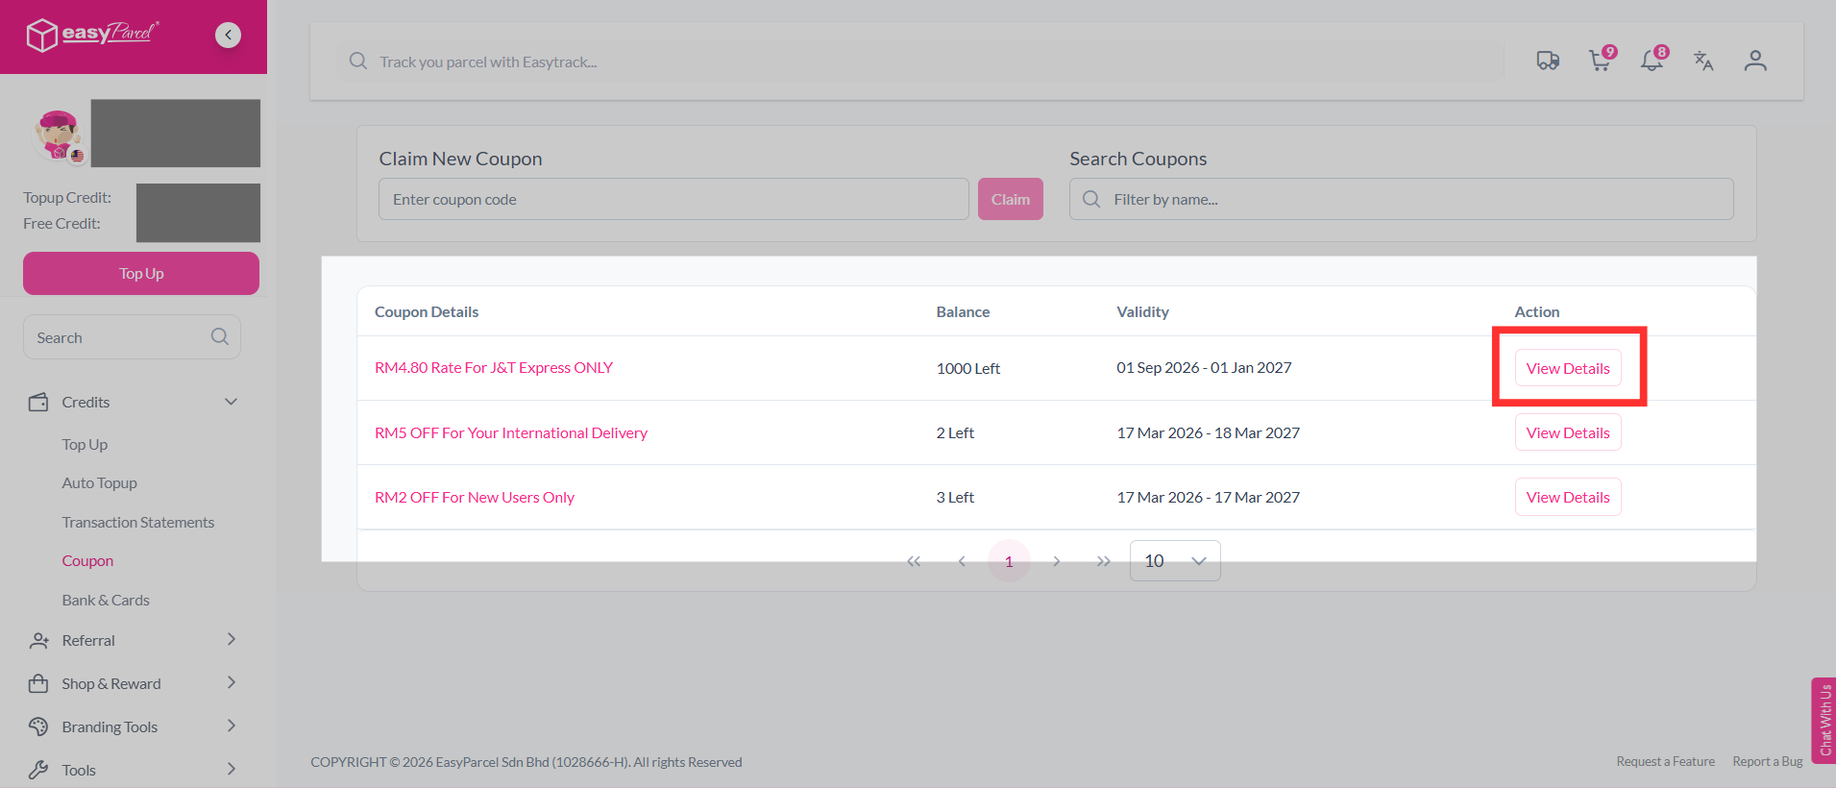Click the Credits wallet icon
This screenshot has width=1836, height=788.
38,402
